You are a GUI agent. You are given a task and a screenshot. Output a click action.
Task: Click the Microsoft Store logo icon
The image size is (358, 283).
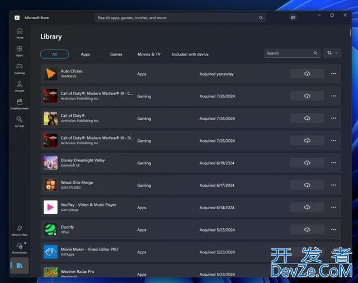click(x=17, y=17)
